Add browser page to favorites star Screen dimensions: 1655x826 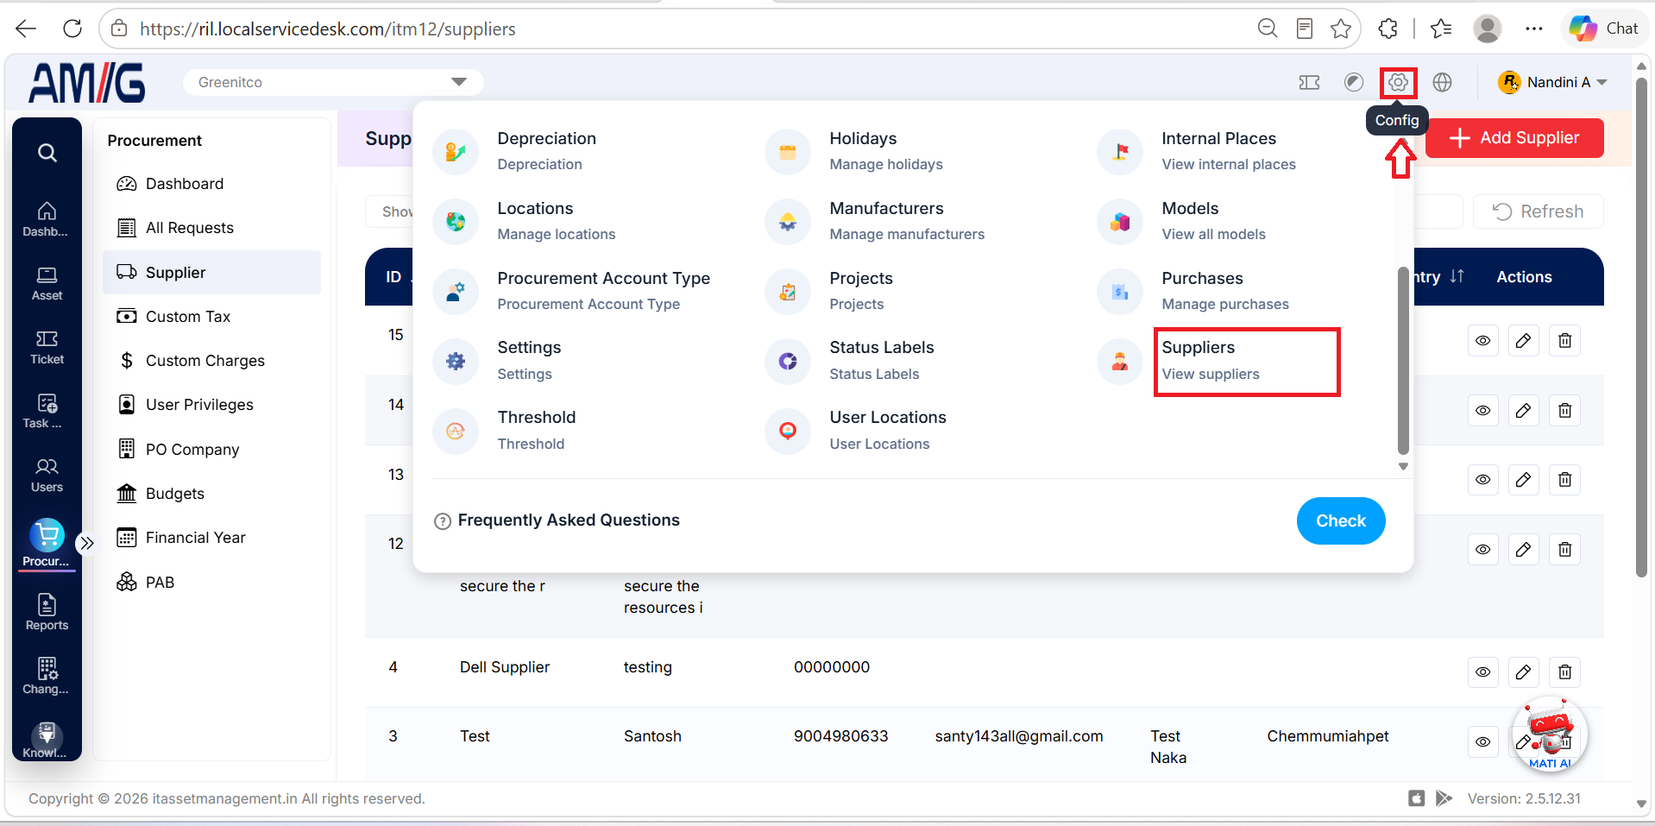click(1341, 29)
